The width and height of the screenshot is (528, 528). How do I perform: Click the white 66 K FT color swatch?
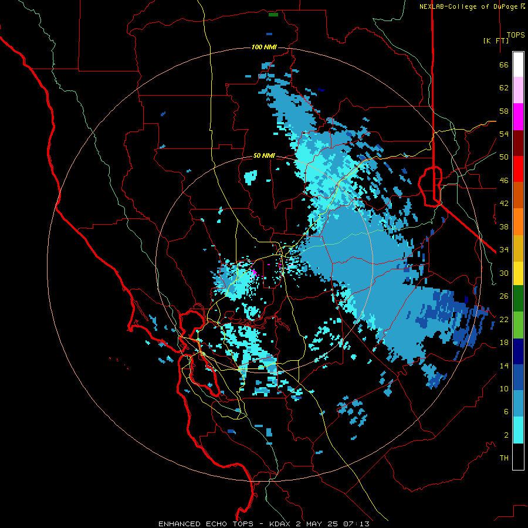click(x=518, y=65)
